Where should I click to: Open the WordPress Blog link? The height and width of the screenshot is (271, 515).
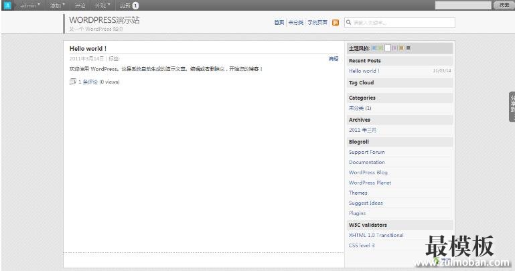(368, 172)
